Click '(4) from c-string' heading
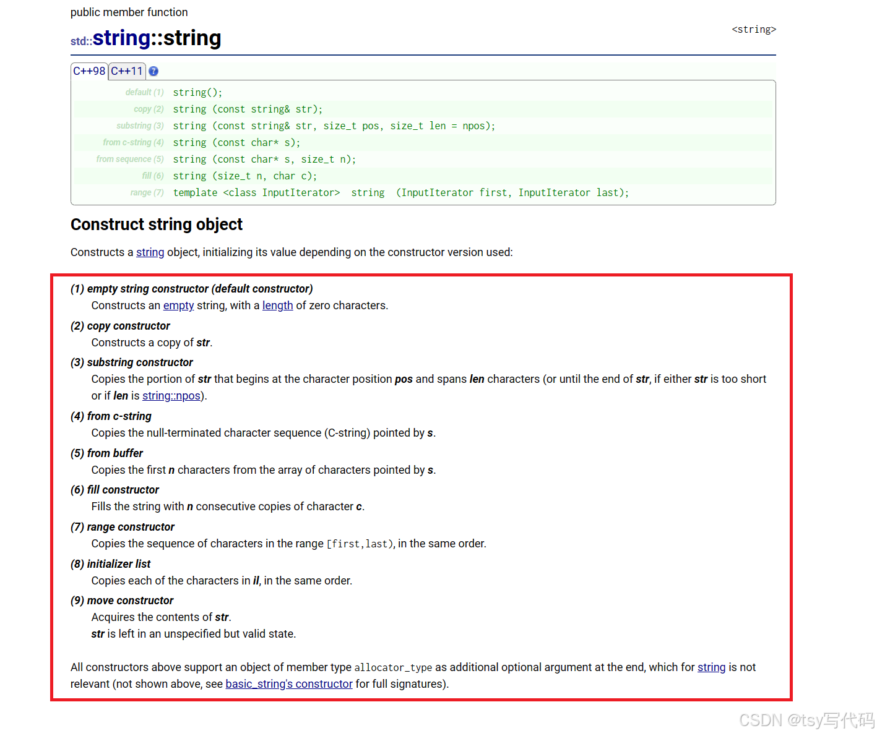This screenshot has height=736, width=877. (x=111, y=416)
